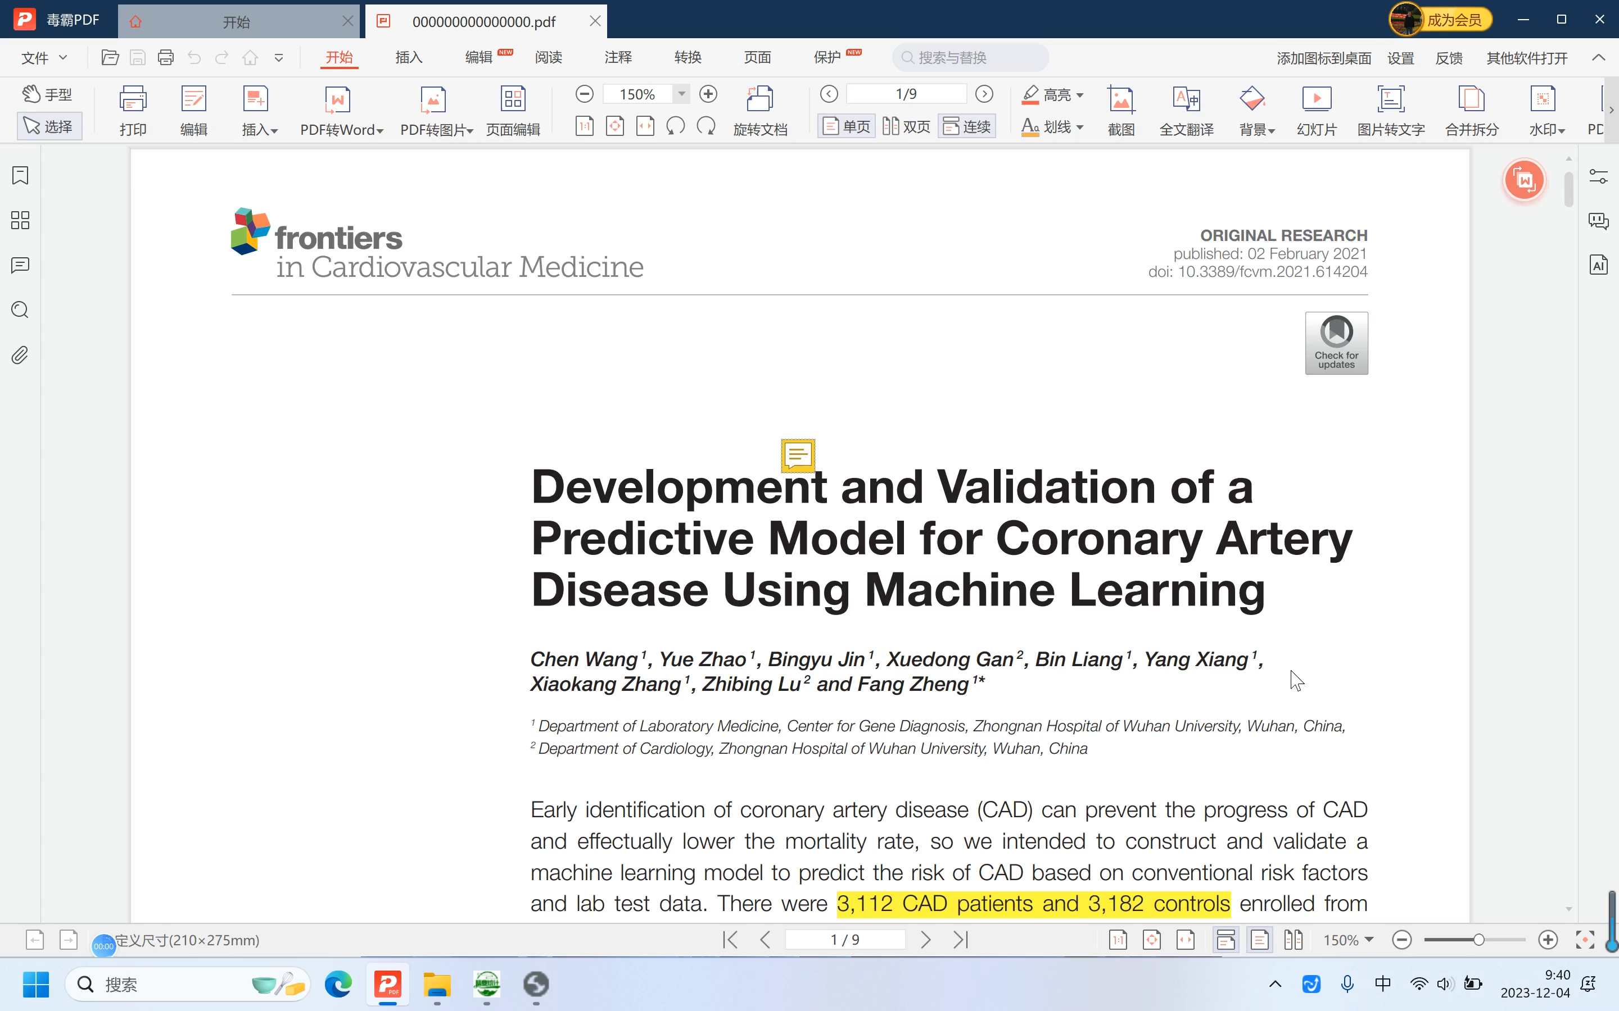The width and height of the screenshot is (1619, 1011).
Task: Switch to single page view (单页)
Action: 846,126
